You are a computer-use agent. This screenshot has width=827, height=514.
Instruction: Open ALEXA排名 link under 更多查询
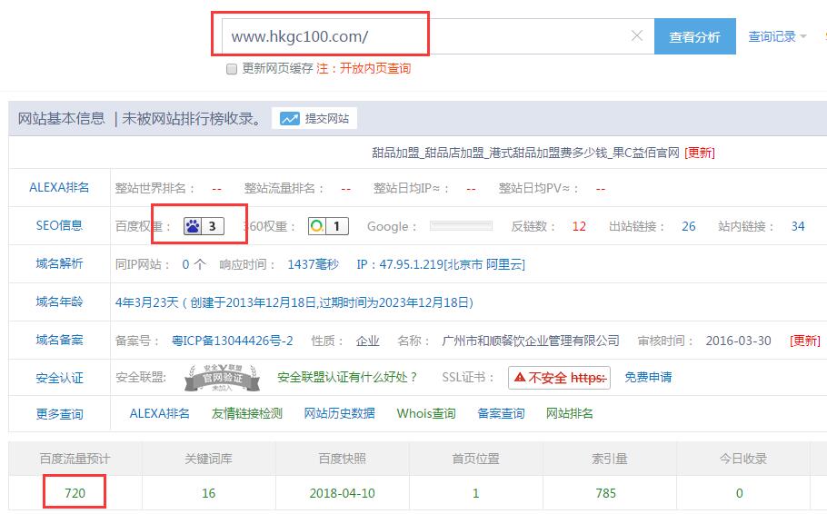[x=159, y=413]
